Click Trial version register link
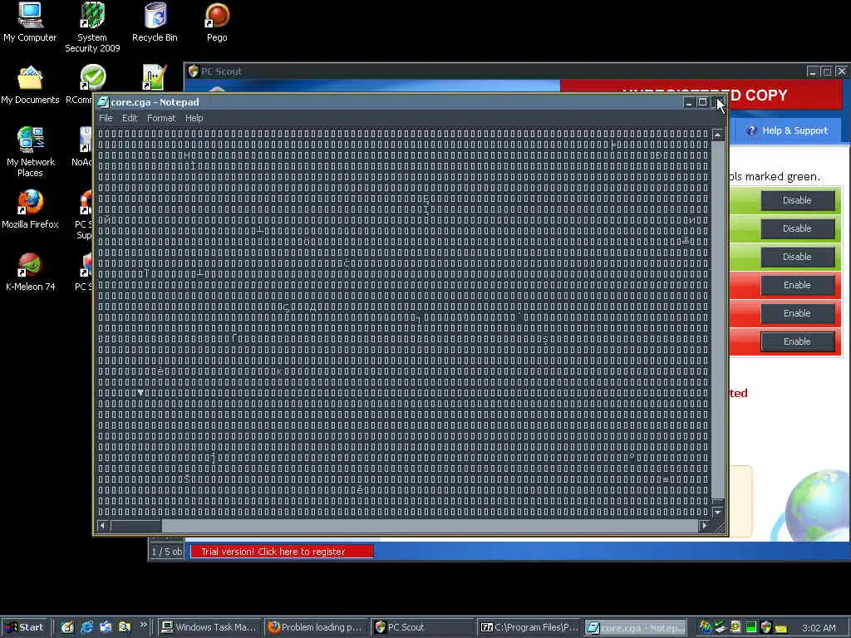851x638 pixels. click(x=281, y=552)
